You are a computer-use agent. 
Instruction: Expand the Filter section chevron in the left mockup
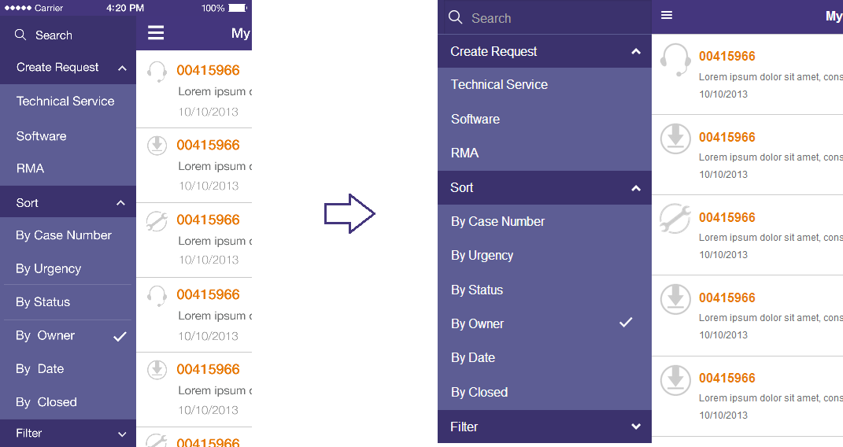pos(122,434)
